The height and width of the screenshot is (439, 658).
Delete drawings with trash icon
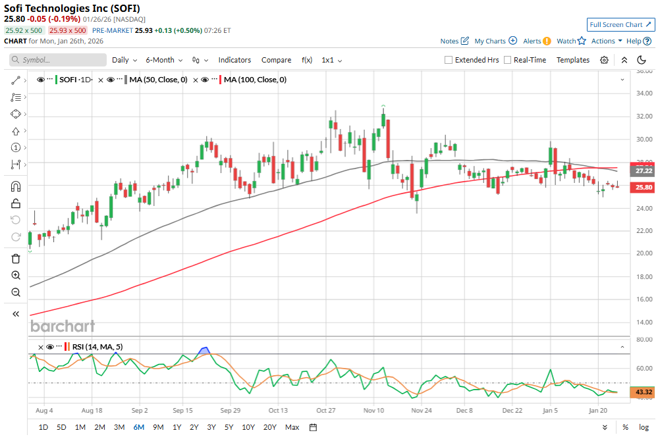(16, 259)
